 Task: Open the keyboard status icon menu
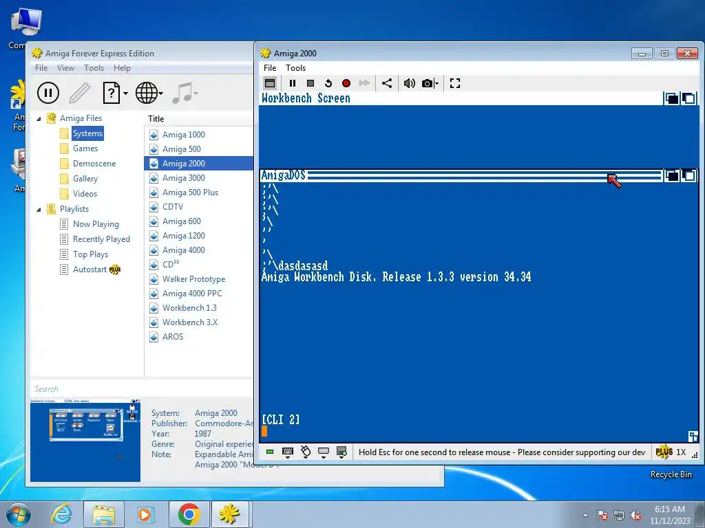288,452
